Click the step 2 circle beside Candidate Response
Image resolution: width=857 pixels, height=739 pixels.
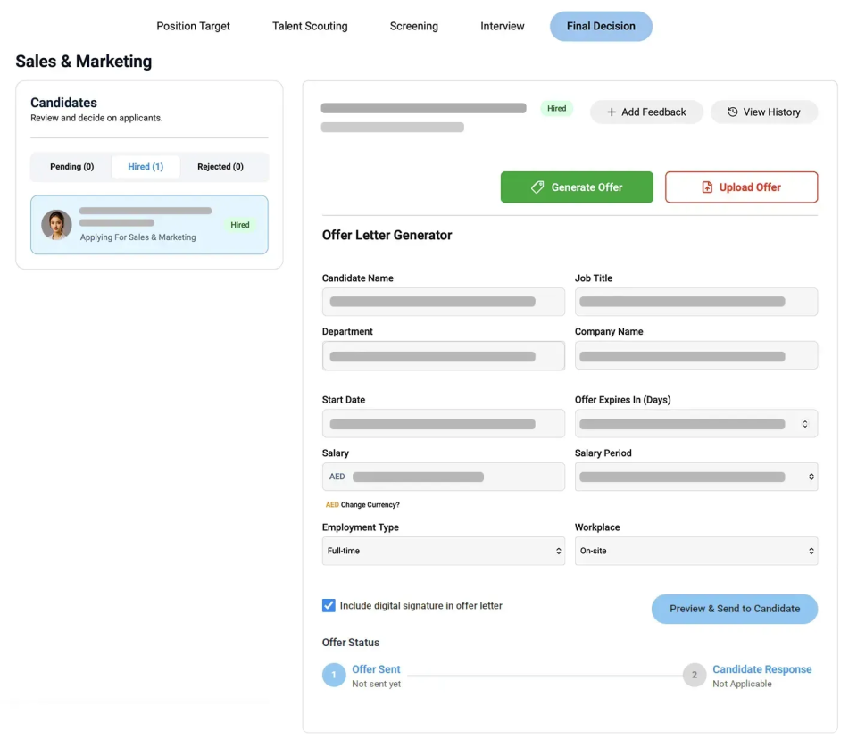(695, 675)
